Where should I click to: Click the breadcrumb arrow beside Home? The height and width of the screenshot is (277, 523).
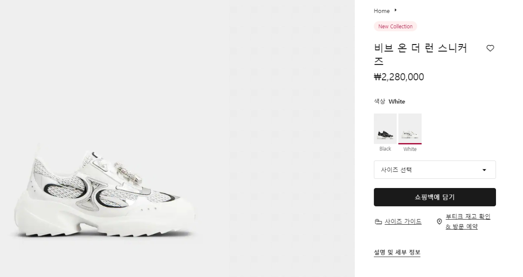click(395, 10)
